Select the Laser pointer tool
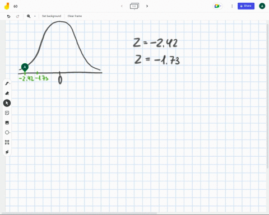Image resolution: width=269 pixels, height=215 pixels. 7,152
